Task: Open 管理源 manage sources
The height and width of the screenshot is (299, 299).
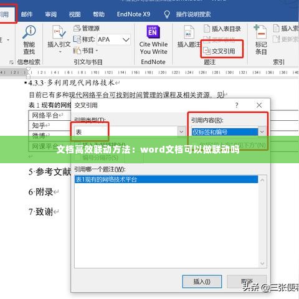Action: [87, 28]
